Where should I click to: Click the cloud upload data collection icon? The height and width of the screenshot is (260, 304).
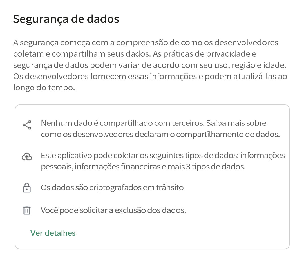pos(27,157)
